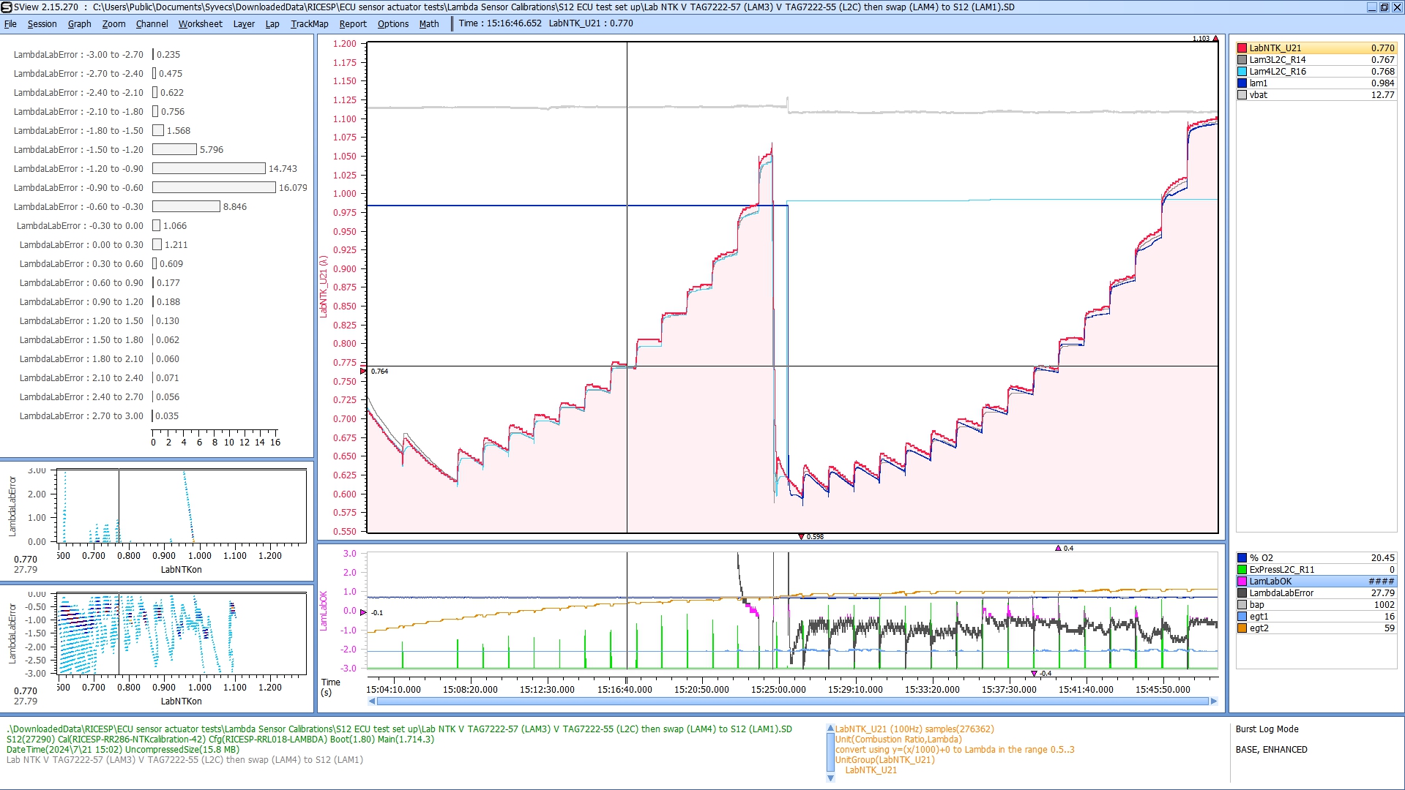Click the magenta upper marker labeled 0.4
This screenshot has height=790, width=1405.
tap(1058, 548)
